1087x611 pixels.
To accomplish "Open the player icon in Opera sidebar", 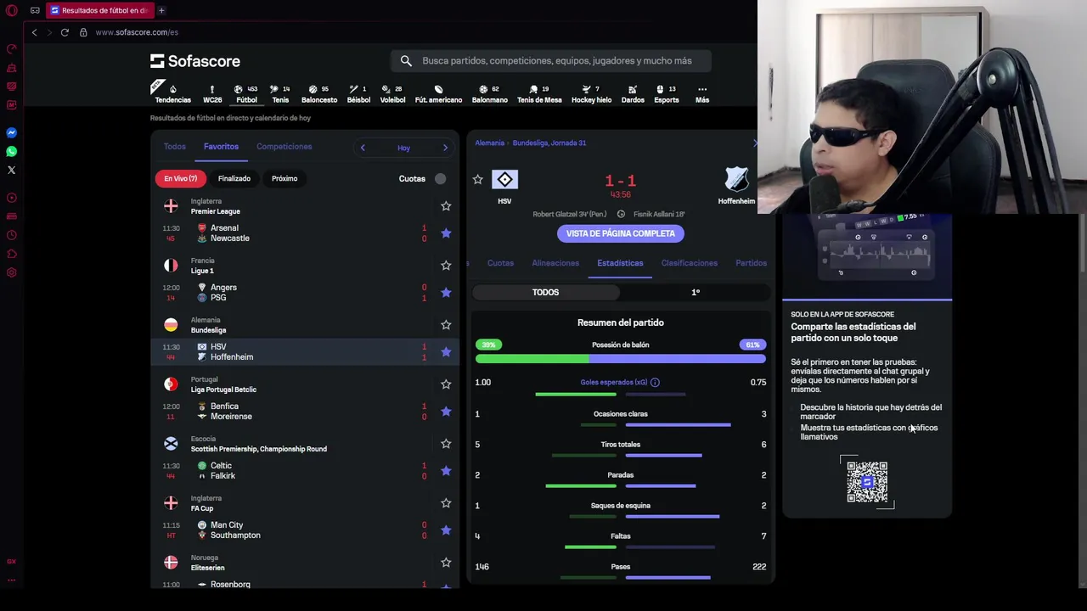I will (x=12, y=198).
